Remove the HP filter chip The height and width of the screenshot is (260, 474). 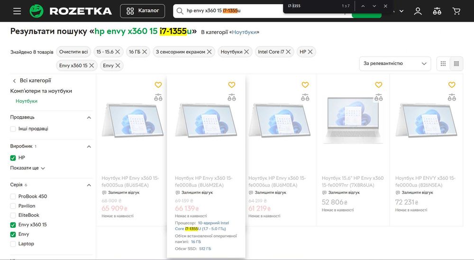point(310,52)
